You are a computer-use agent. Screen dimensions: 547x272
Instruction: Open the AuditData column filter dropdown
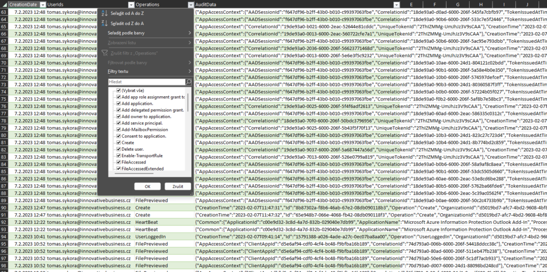point(397,5)
